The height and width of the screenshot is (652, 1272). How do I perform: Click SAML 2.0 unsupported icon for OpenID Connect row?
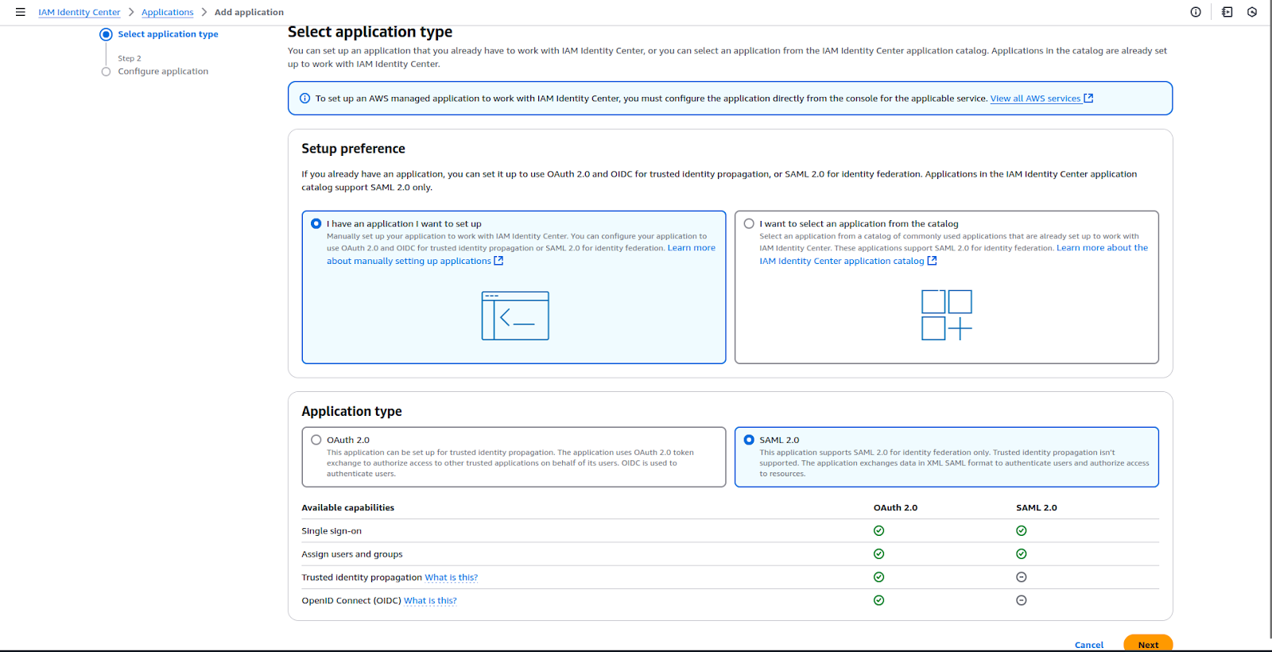[x=1021, y=600]
